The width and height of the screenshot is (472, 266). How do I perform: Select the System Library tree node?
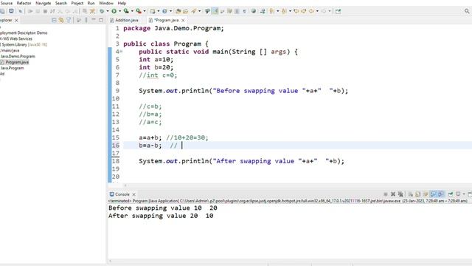[x=24, y=44]
